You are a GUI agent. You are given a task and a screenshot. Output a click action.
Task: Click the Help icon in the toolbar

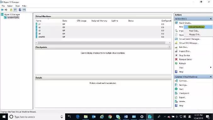pyautogui.click(x=20, y=10)
